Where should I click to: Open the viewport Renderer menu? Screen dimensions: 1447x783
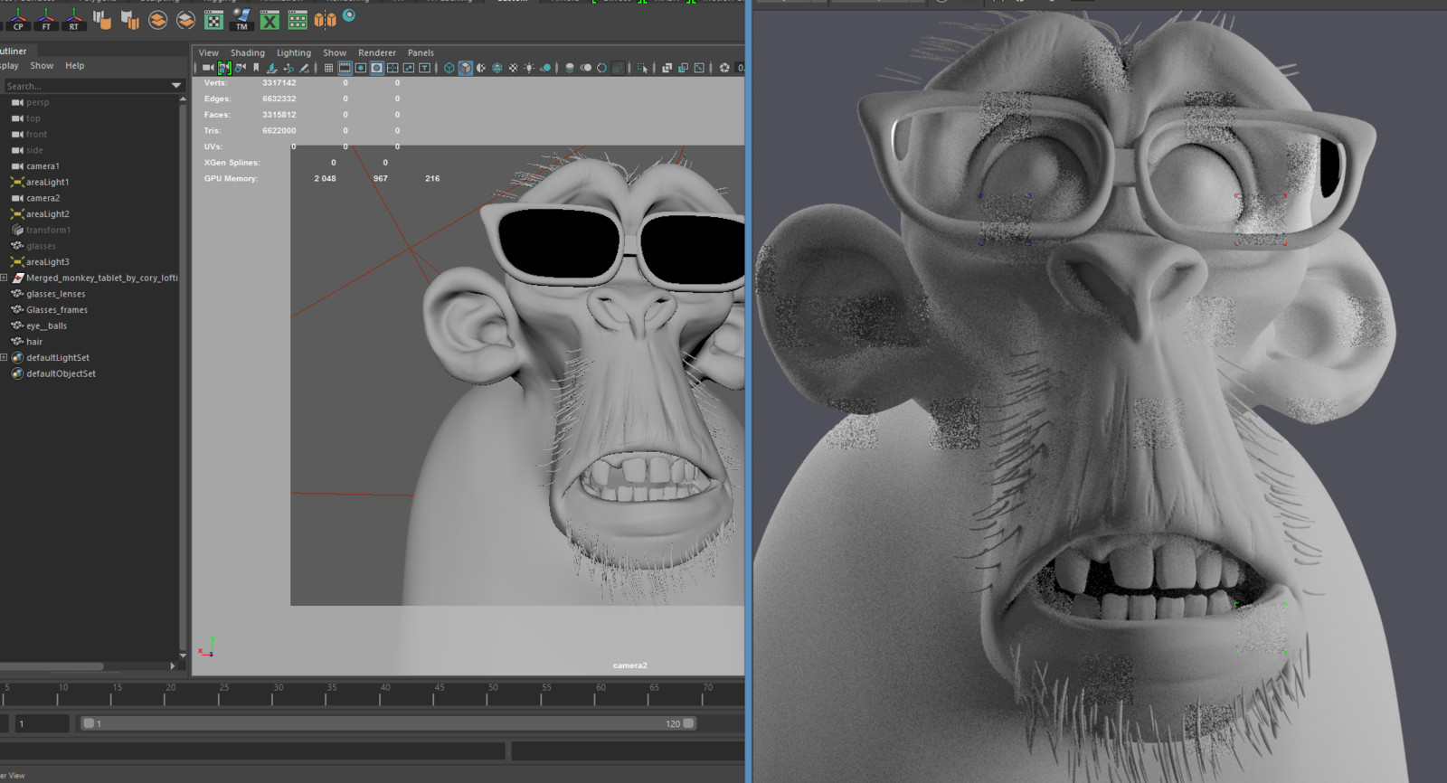click(377, 52)
